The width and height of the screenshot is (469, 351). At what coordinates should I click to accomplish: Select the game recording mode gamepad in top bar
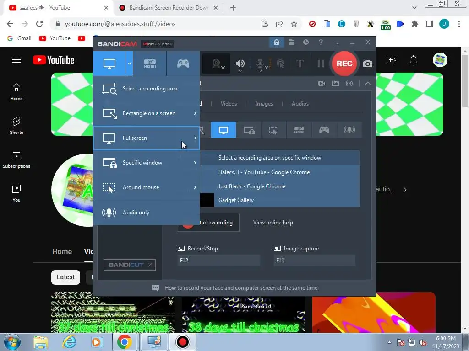tap(183, 64)
